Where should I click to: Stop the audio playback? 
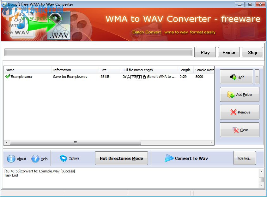pos(252,52)
